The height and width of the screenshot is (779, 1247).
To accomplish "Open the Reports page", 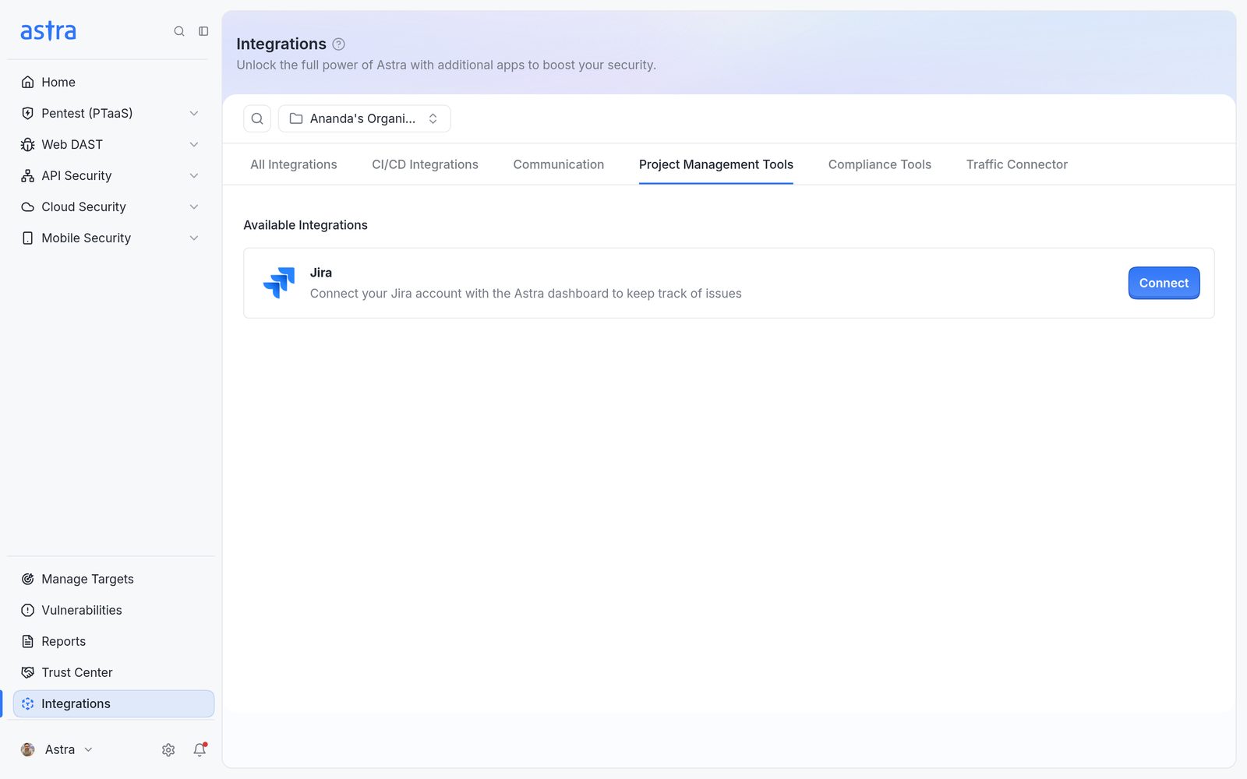I will coord(112,641).
